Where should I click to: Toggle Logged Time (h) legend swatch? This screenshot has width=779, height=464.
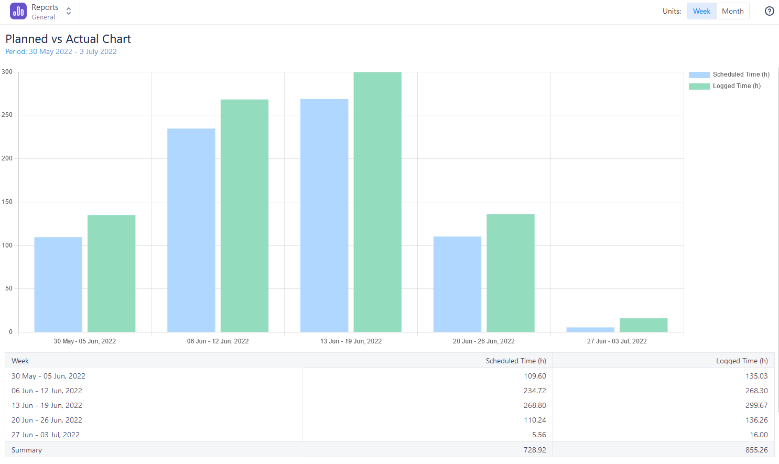(699, 87)
